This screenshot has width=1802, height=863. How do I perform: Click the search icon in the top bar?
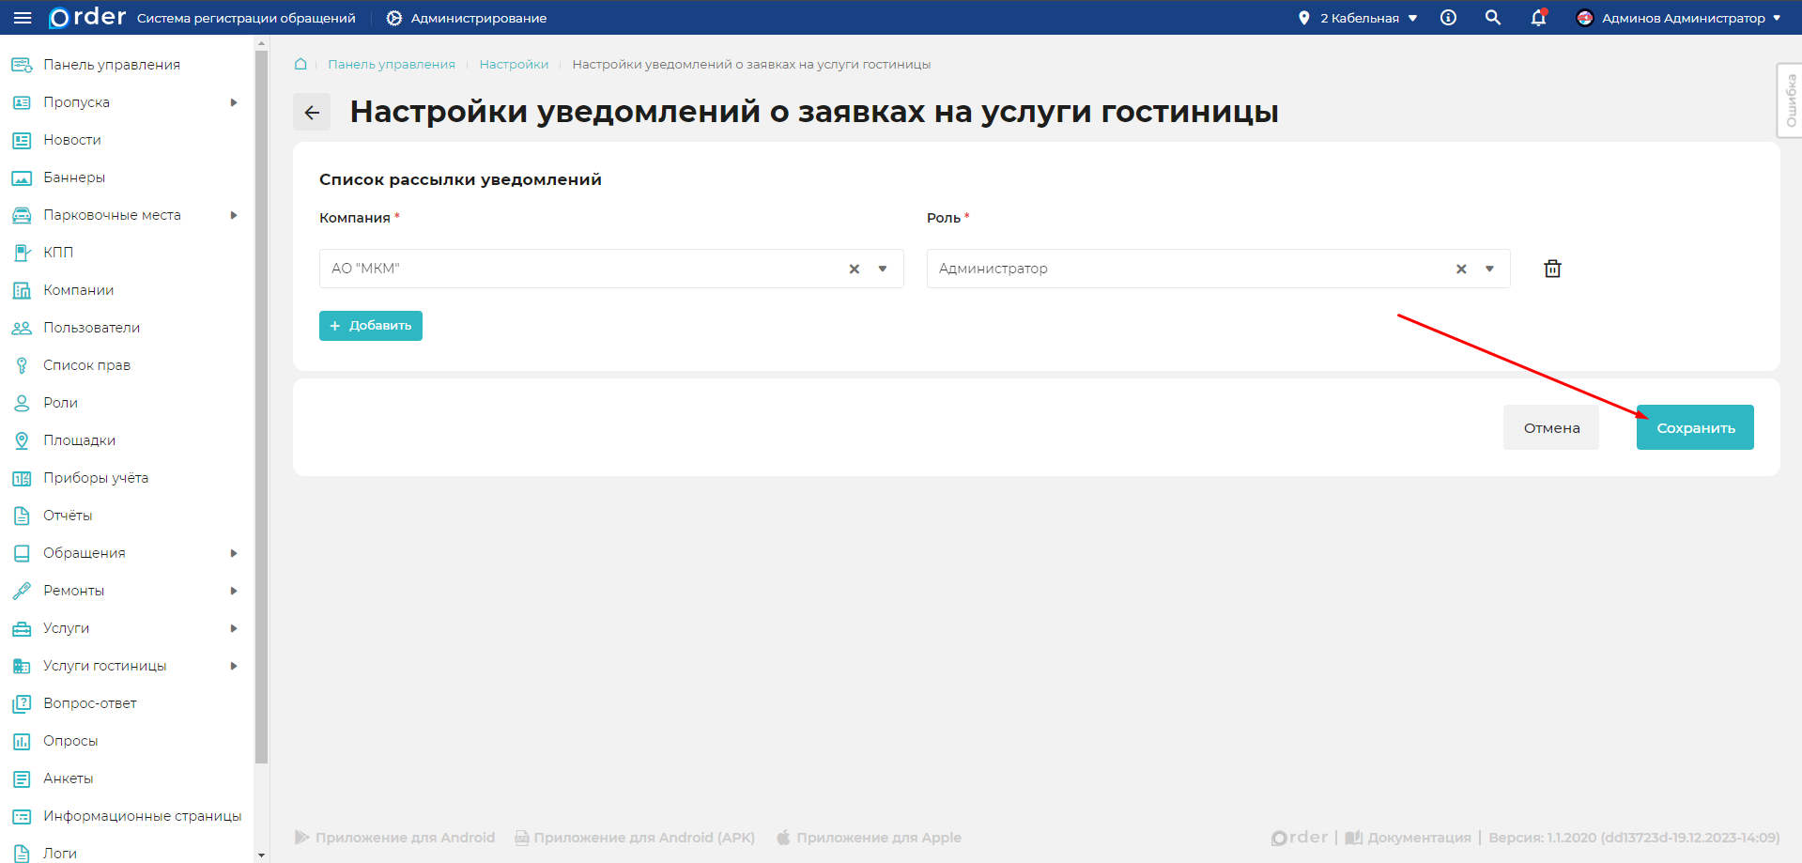pos(1492,17)
